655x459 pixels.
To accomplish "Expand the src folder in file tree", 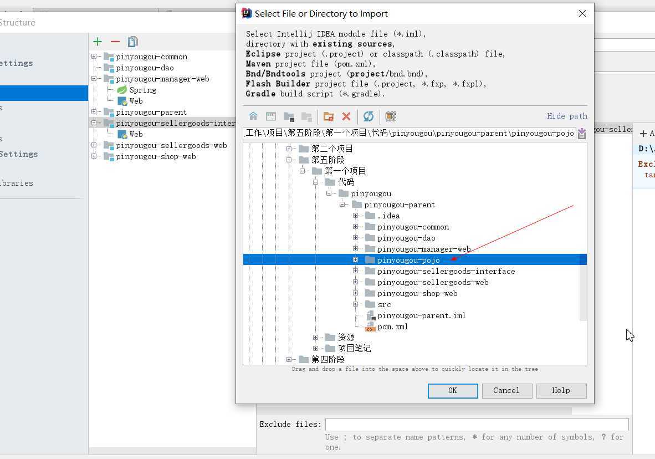I will (355, 304).
